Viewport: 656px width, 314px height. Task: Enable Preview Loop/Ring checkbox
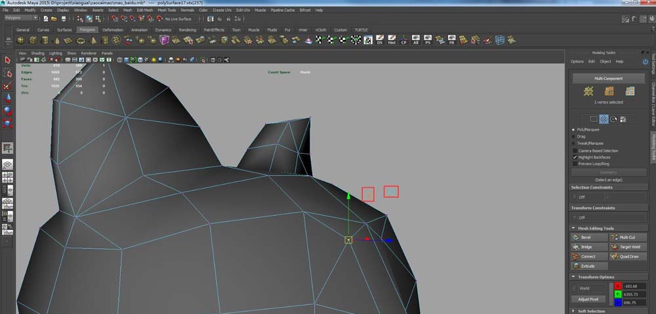pyautogui.click(x=575, y=164)
